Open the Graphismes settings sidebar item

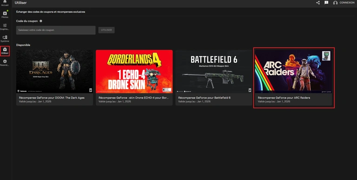[5, 27]
